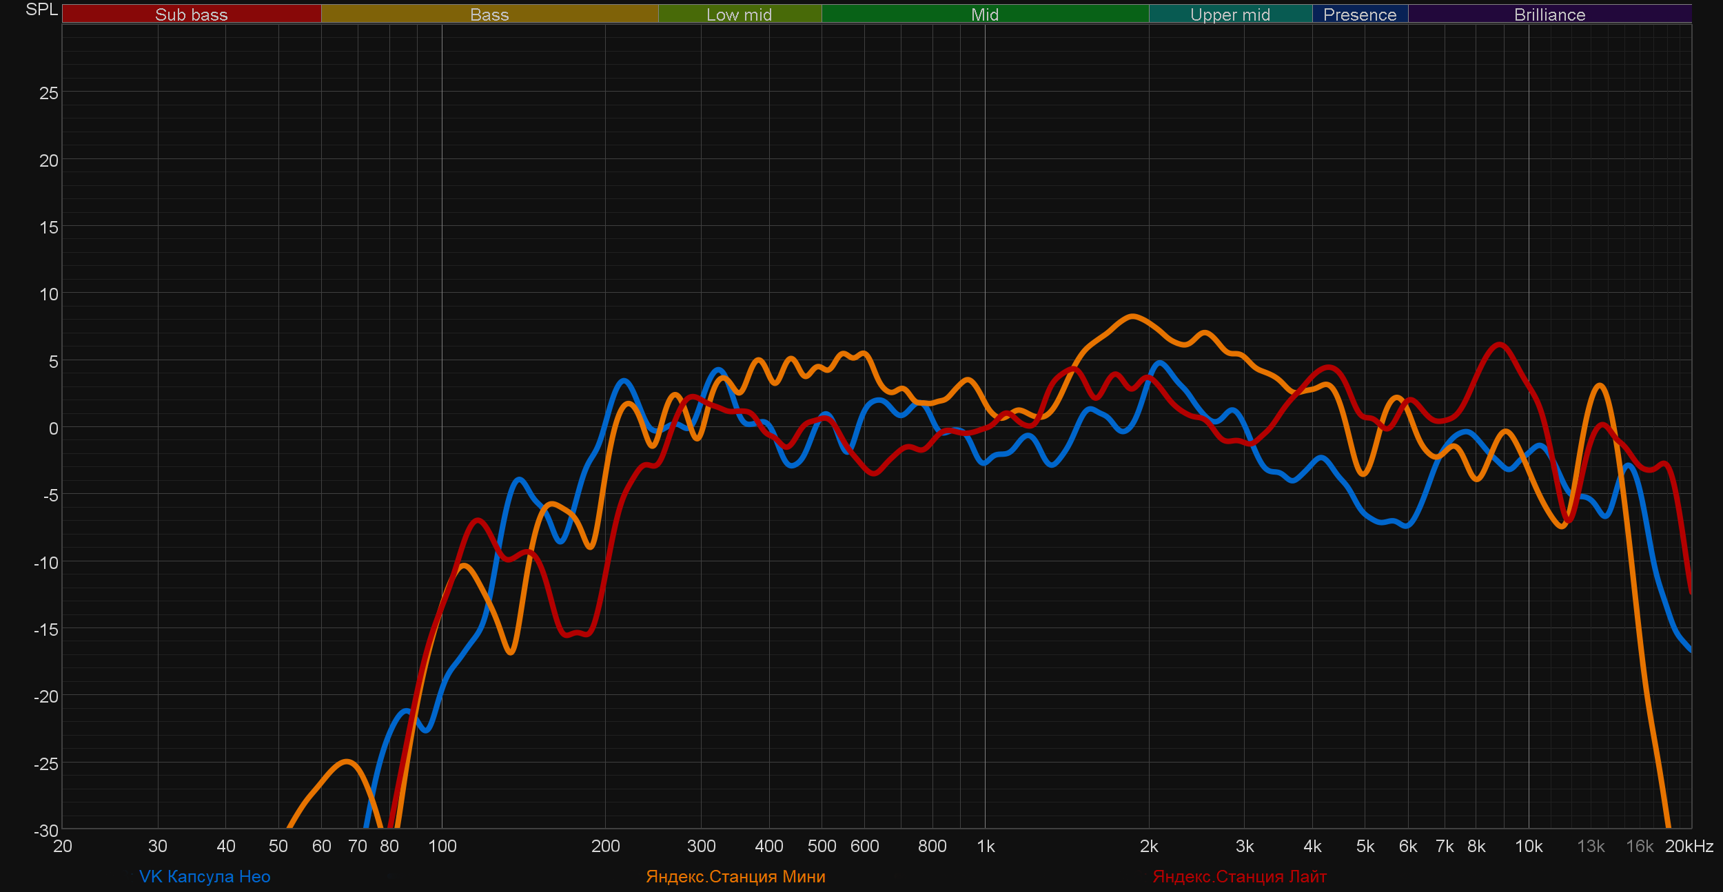Click the 2k frequency axis label

[x=1148, y=846]
